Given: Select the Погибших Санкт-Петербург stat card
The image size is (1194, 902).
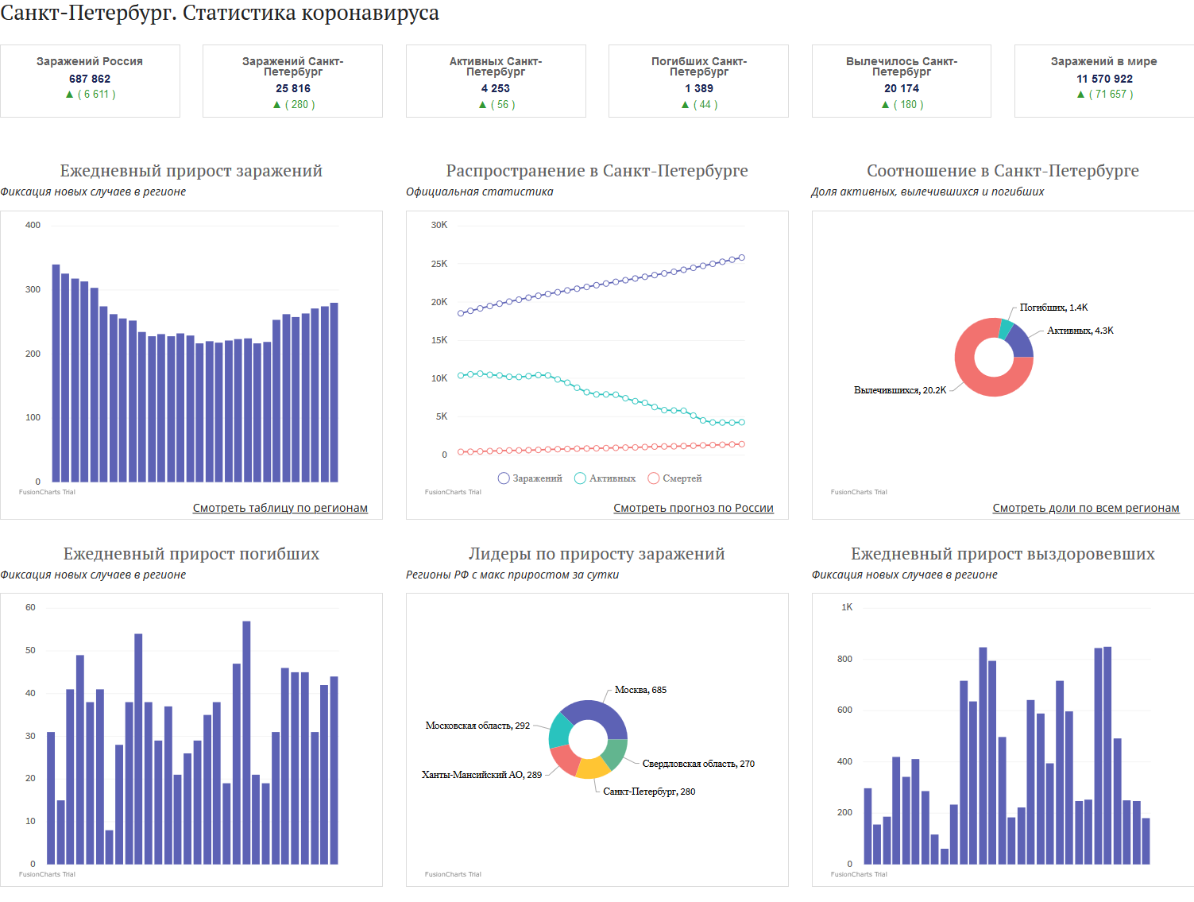Looking at the screenshot, I should pos(698,81).
